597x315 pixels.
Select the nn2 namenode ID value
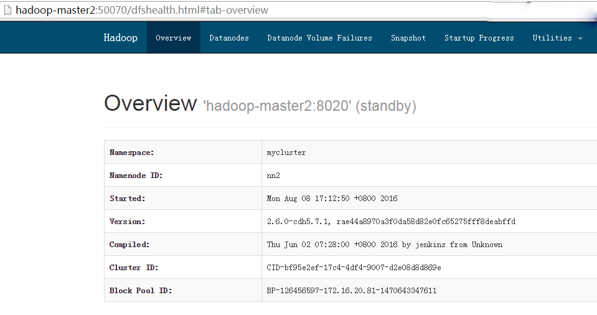tap(273, 175)
